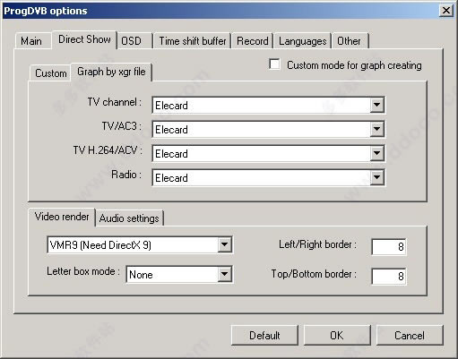Image resolution: width=458 pixels, height=359 pixels.
Task: Select the Record tab
Action: 253,41
